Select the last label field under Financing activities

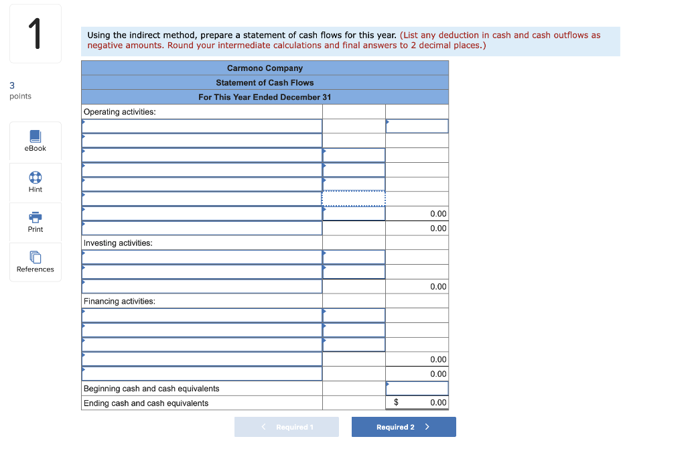point(201,373)
